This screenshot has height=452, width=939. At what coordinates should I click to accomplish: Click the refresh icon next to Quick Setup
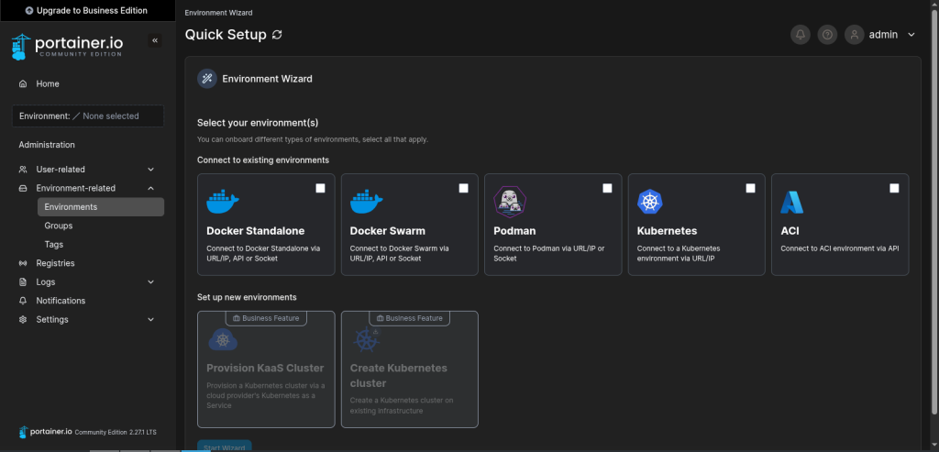pos(277,35)
